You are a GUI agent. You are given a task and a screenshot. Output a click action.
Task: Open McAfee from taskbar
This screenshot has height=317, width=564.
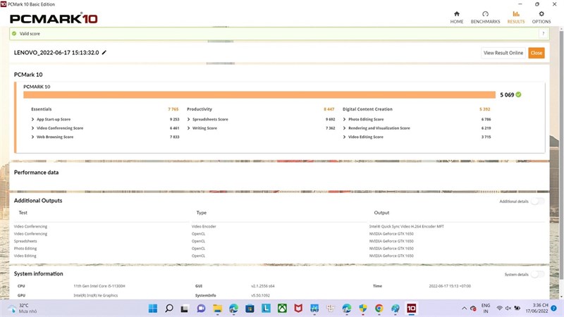298,309
